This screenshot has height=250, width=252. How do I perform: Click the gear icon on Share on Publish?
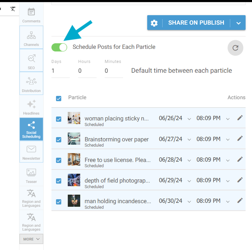tap(154, 23)
